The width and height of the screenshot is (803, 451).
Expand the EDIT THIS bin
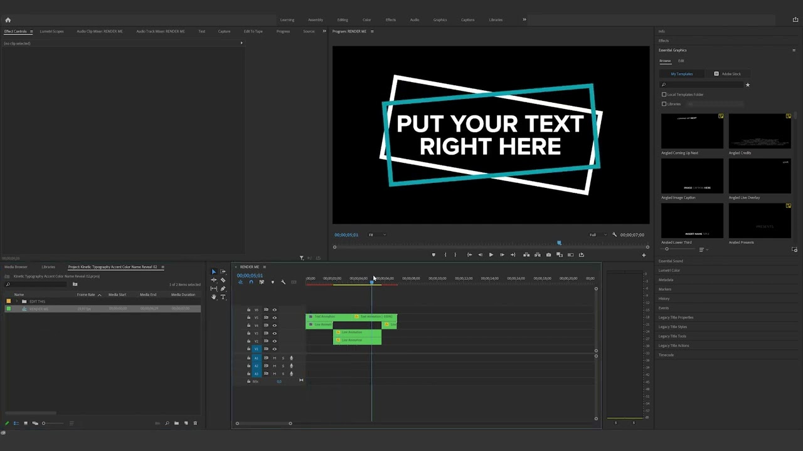[x=16, y=301]
